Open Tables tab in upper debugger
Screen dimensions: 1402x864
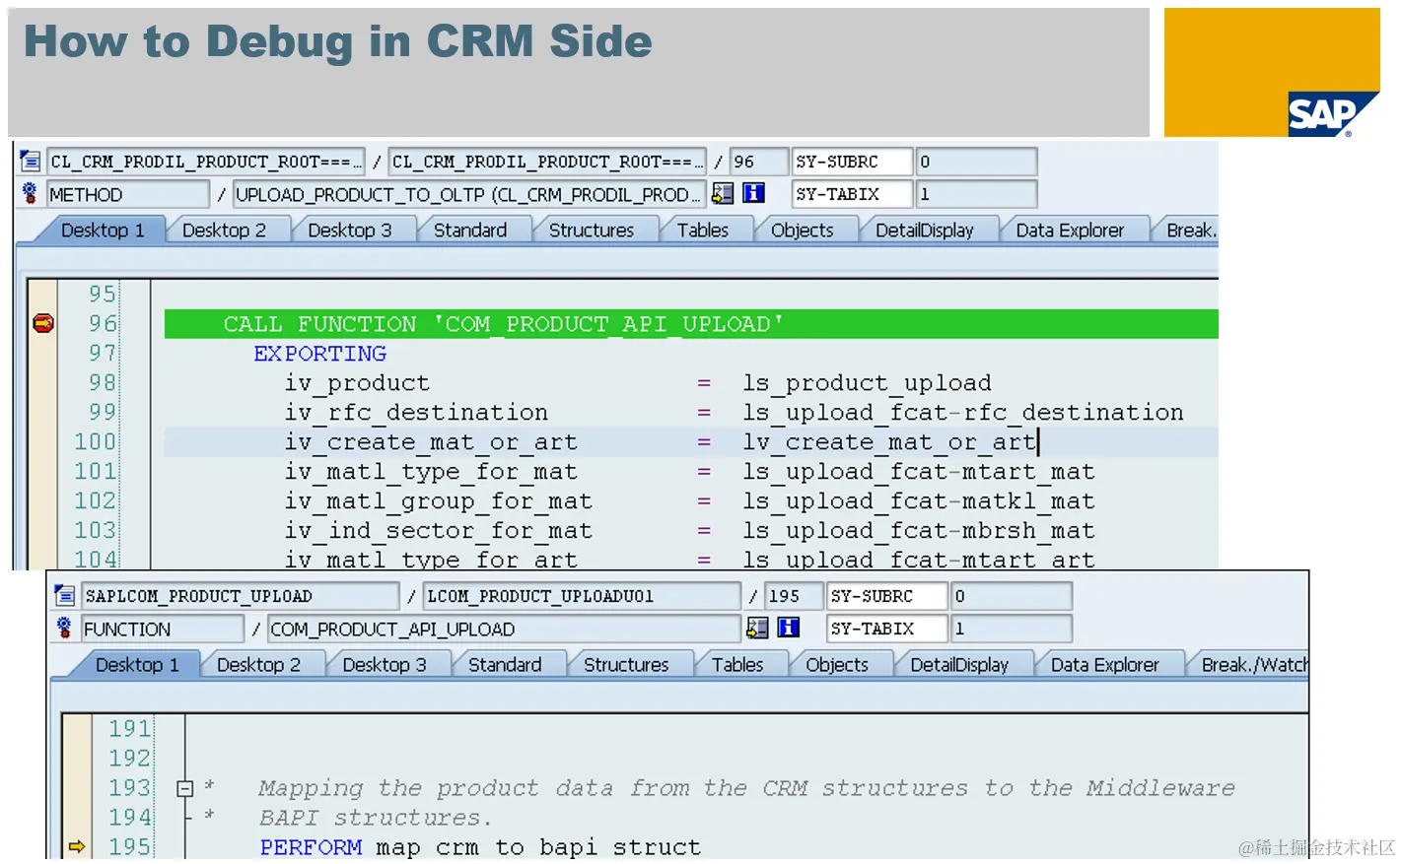(702, 230)
